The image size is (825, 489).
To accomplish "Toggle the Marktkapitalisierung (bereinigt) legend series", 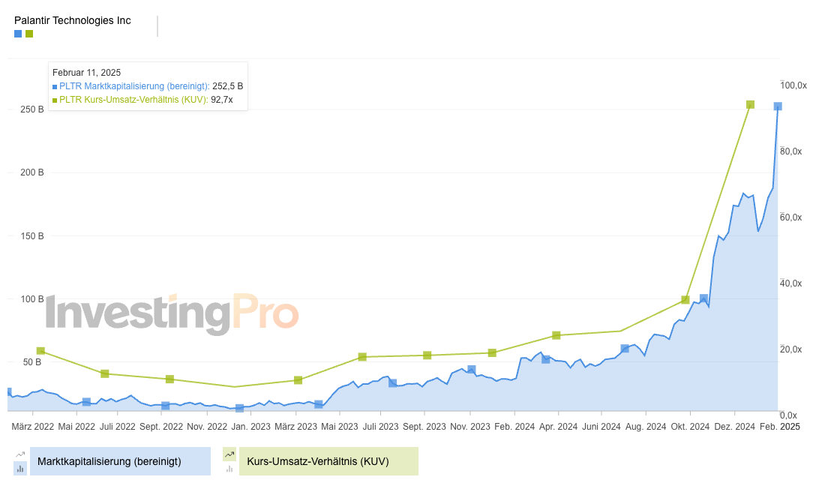I will tap(121, 461).
